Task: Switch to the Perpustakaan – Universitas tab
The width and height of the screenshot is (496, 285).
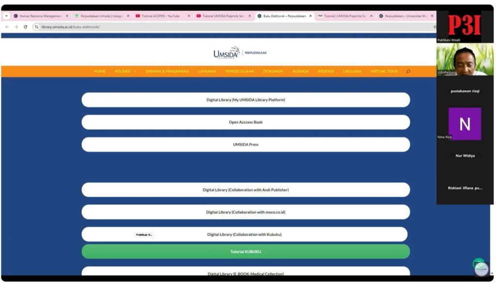Action: point(406,16)
